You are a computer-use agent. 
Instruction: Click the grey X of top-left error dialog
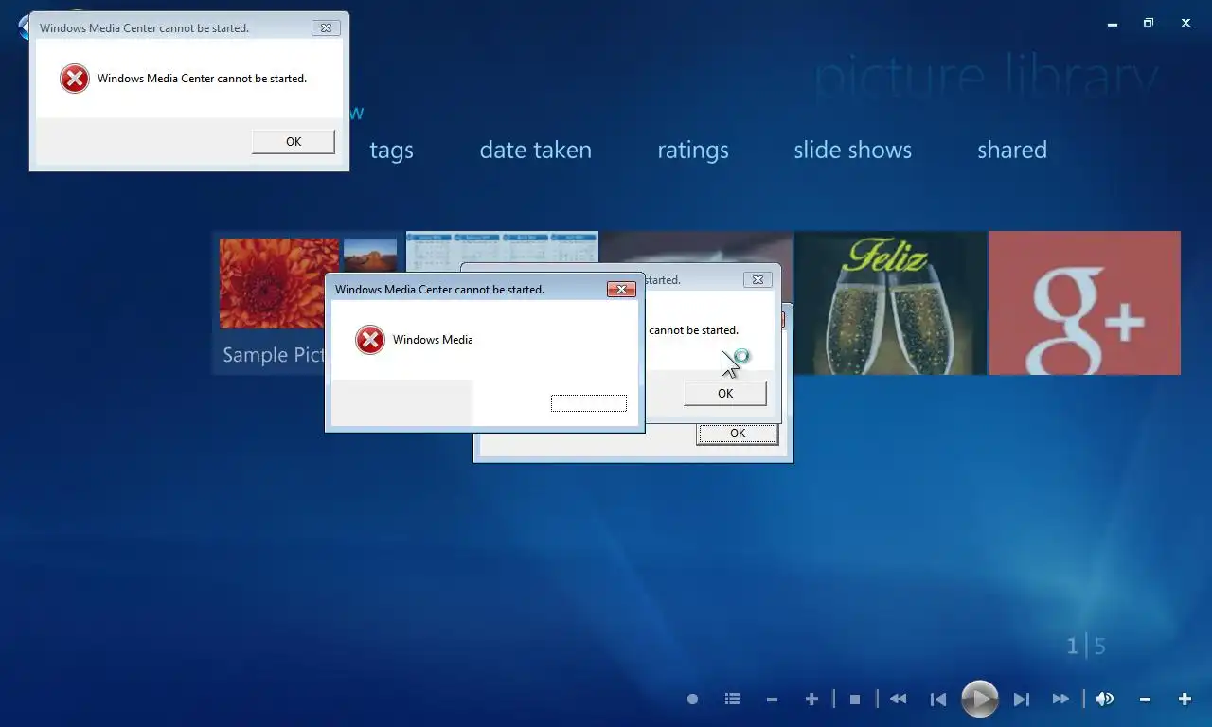(x=326, y=28)
